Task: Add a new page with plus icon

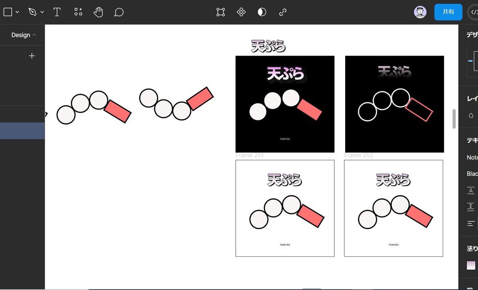Action: click(32, 56)
